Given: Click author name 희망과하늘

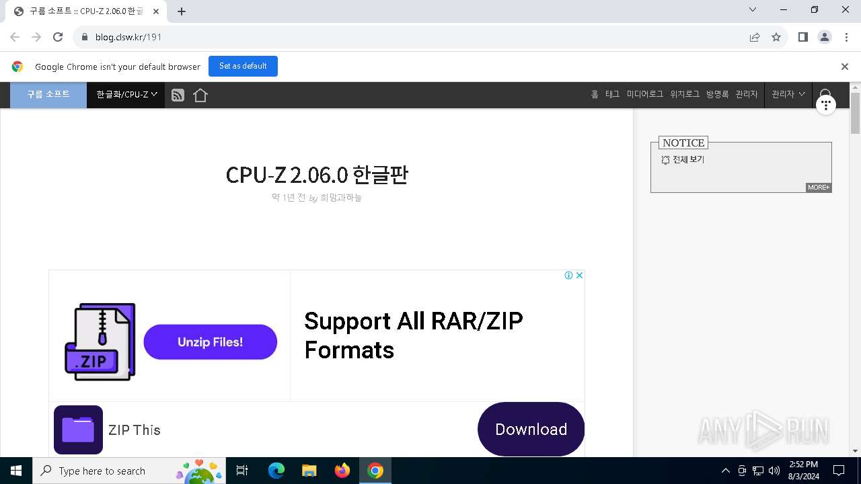Looking at the screenshot, I should point(341,198).
